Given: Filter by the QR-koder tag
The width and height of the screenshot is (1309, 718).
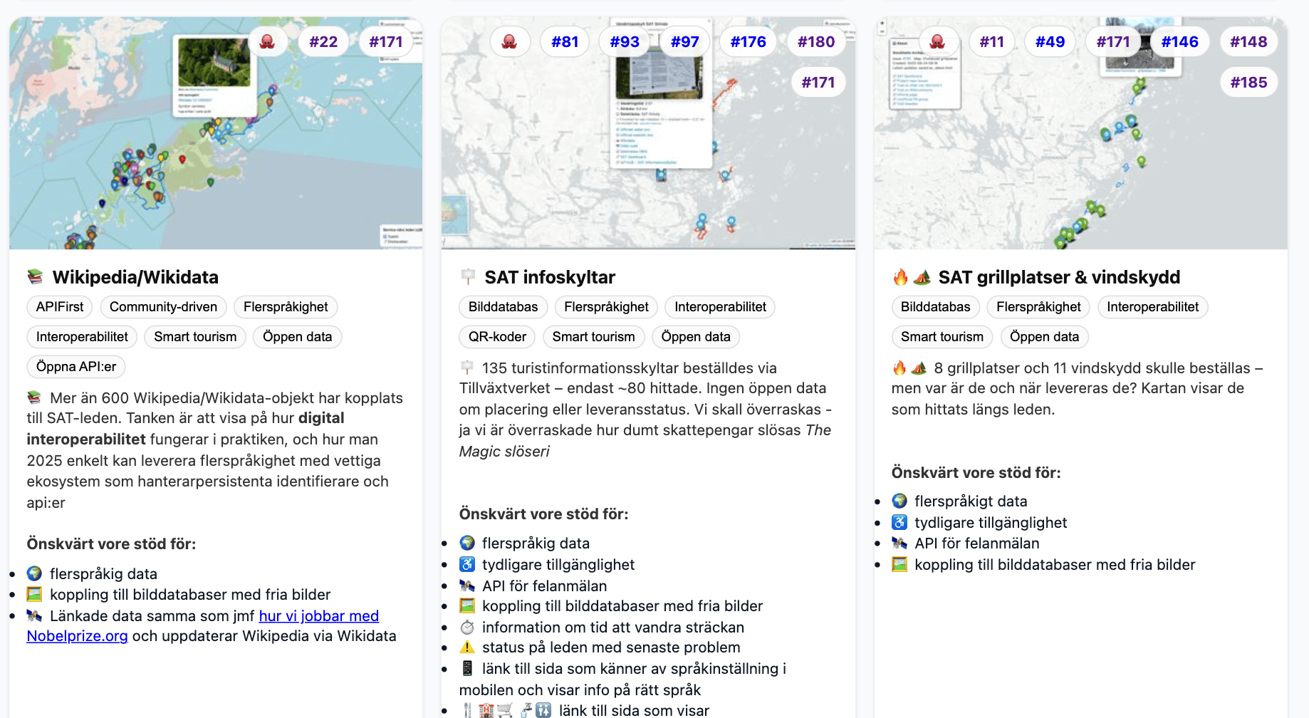Looking at the screenshot, I should point(497,337).
